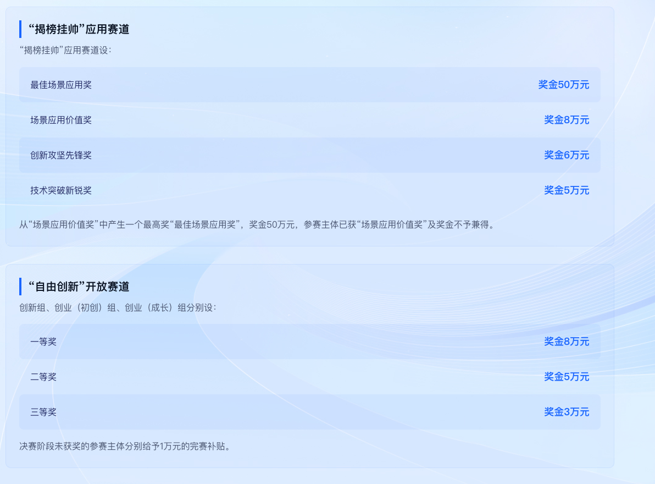The width and height of the screenshot is (655, 484).
Task: Click the 一等奖 row label
Action: point(43,342)
